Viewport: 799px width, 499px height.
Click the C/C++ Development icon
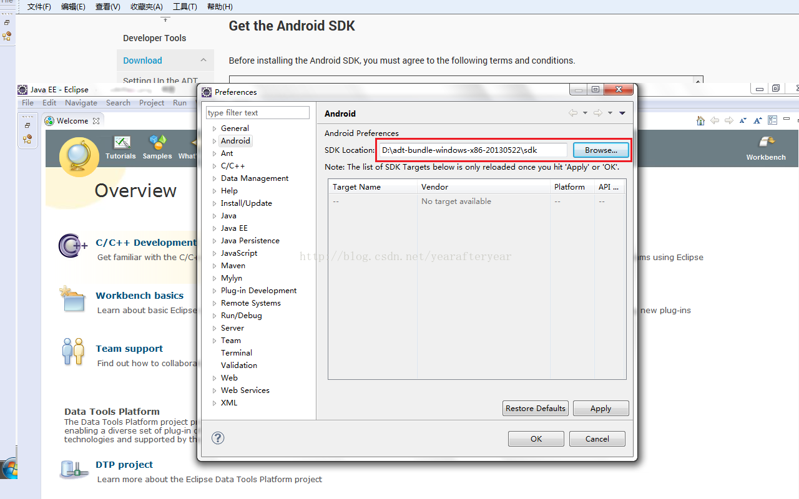73,245
